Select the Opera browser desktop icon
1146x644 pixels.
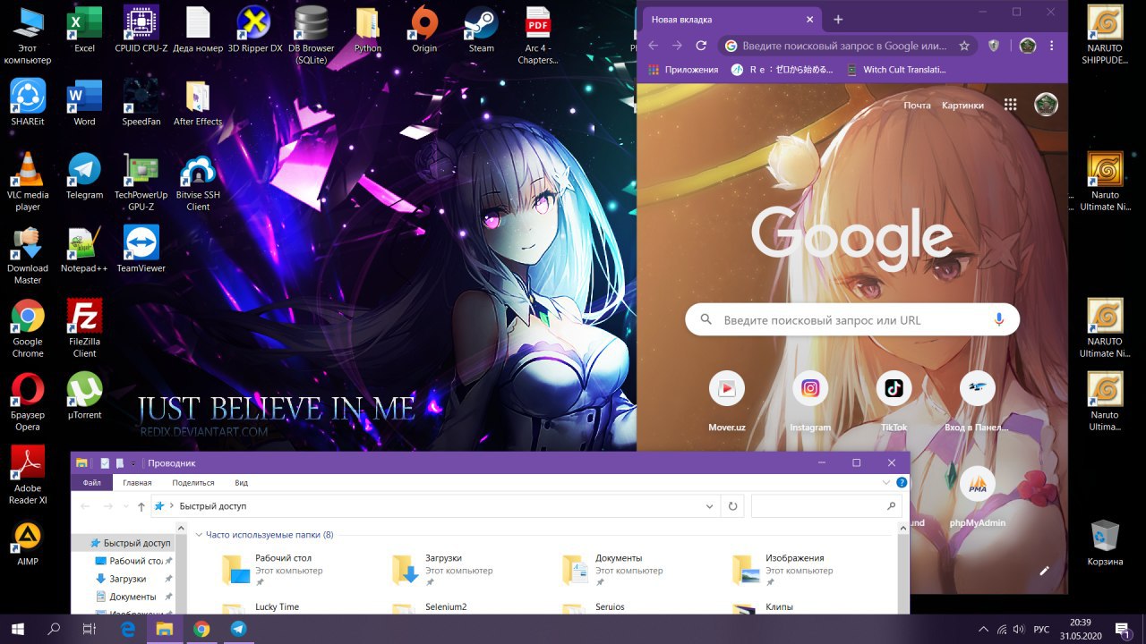[x=28, y=402]
